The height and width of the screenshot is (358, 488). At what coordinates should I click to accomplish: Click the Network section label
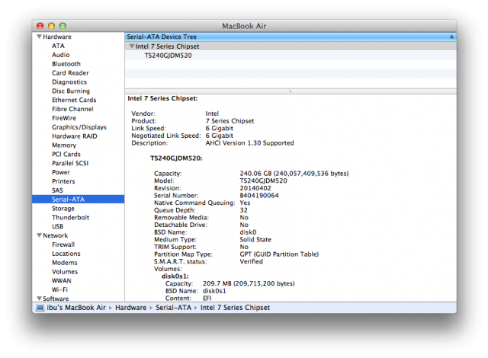[56, 235]
